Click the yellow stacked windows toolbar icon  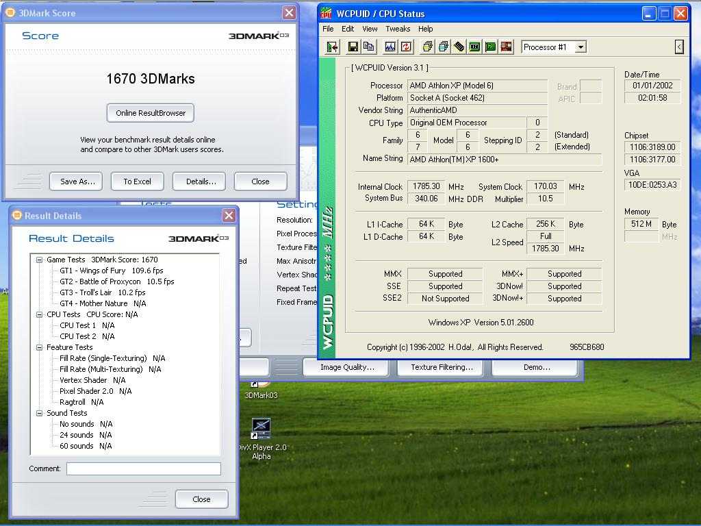pyautogui.click(x=427, y=47)
